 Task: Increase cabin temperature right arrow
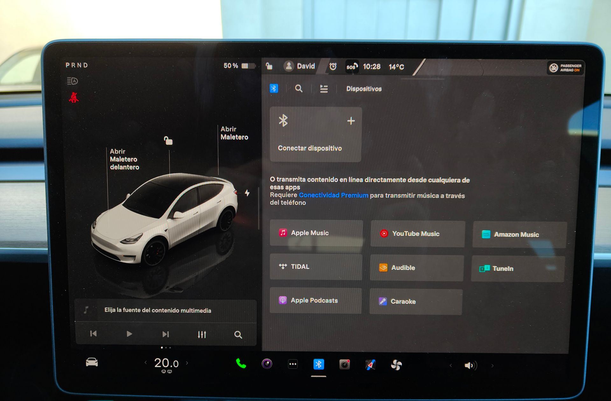pyautogui.click(x=187, y=363)
